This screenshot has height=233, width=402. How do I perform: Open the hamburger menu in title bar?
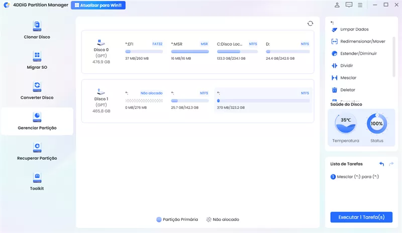coord(360,5)
